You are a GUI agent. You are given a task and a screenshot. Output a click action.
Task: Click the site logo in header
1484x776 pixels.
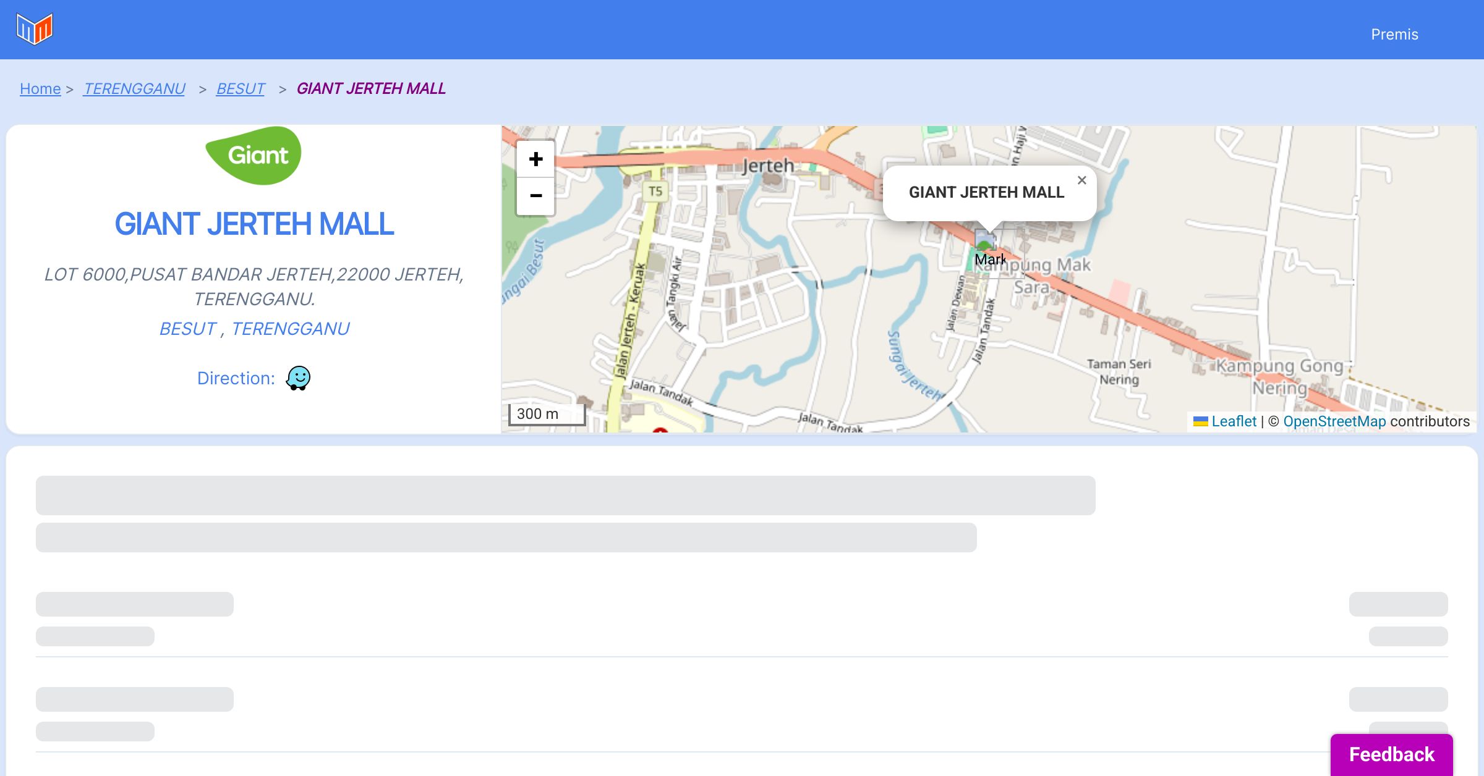[x=35, y=29]
